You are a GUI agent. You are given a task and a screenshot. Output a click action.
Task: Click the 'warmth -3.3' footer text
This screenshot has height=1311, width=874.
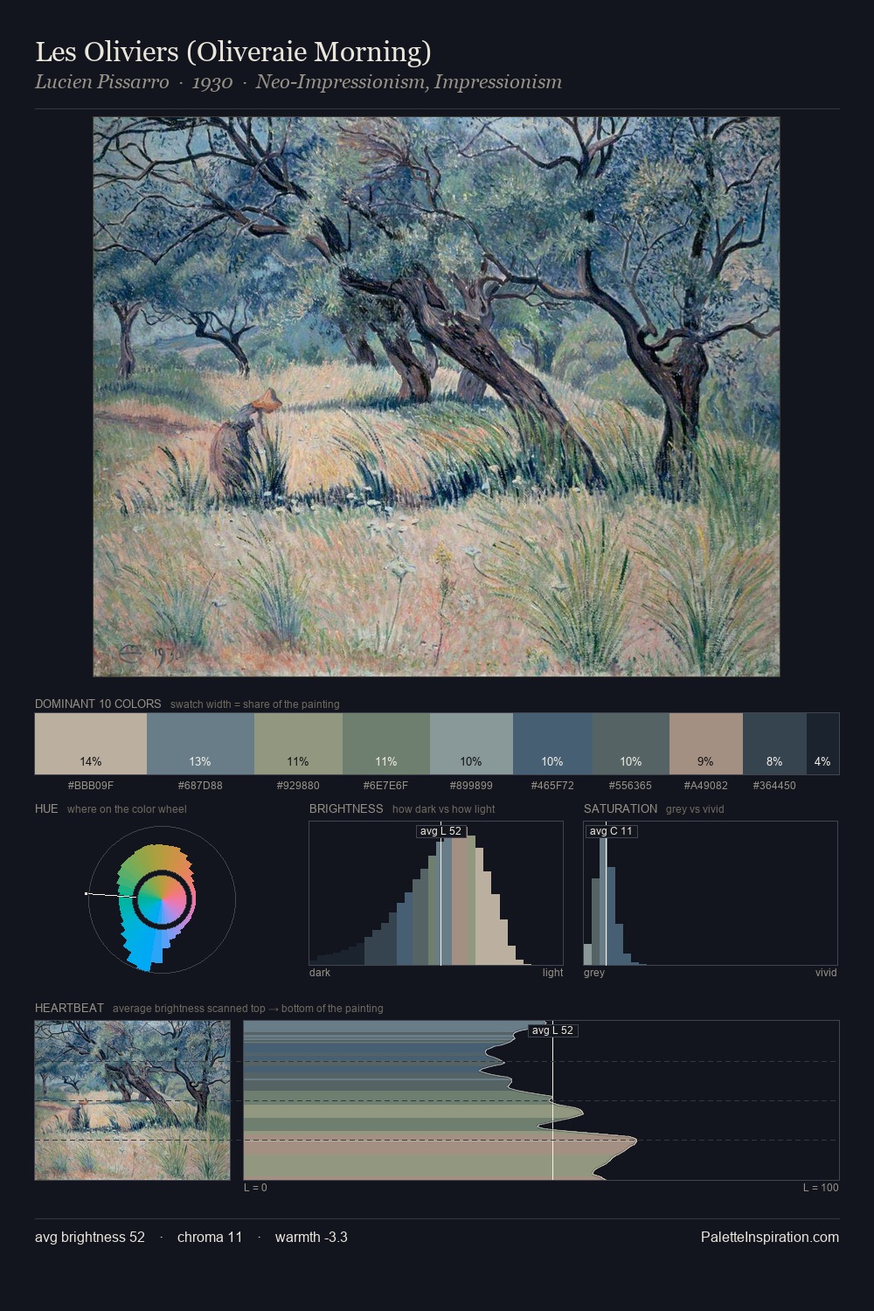pos(311,1237)
